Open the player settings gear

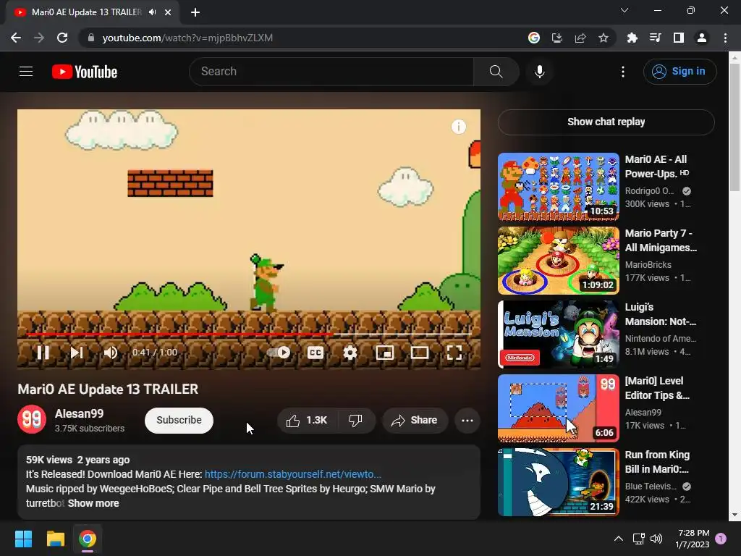pos(350,353)
